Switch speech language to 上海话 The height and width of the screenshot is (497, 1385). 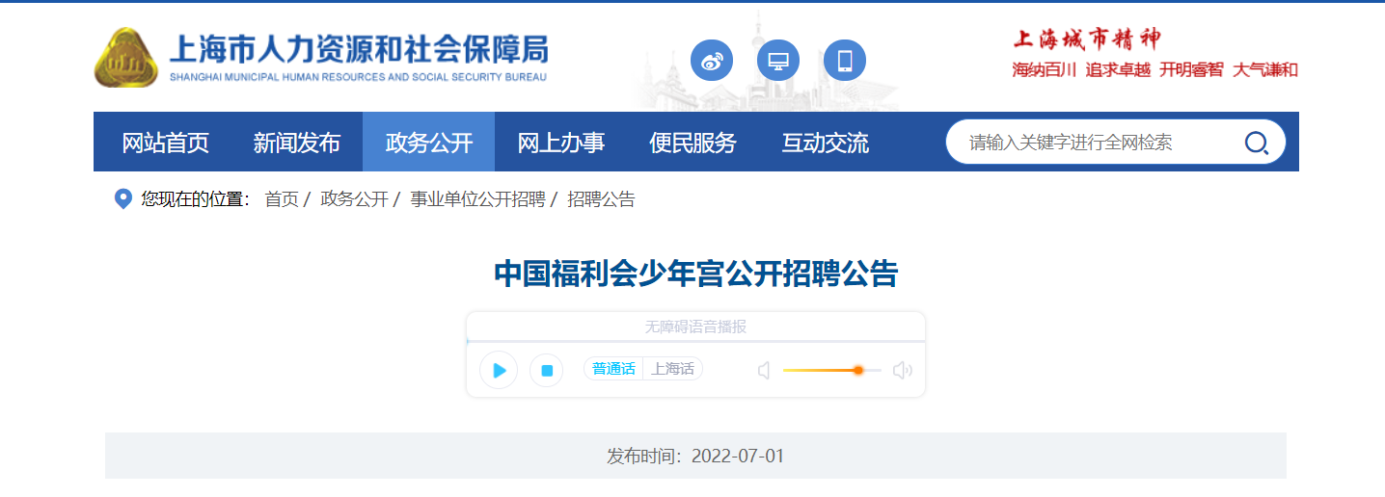[672, 369]
